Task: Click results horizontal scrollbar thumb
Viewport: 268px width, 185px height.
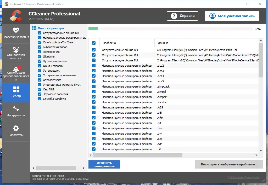Action: (138, 155)
